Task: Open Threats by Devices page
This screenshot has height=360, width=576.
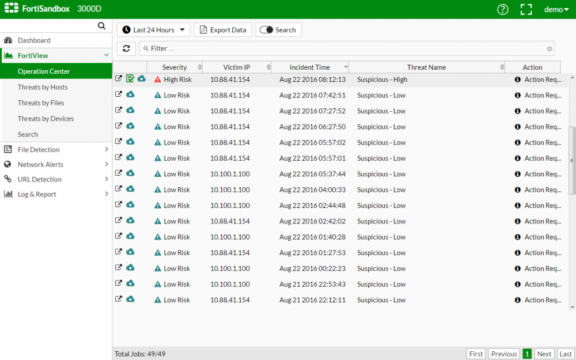Action: (x=46, y=119)
